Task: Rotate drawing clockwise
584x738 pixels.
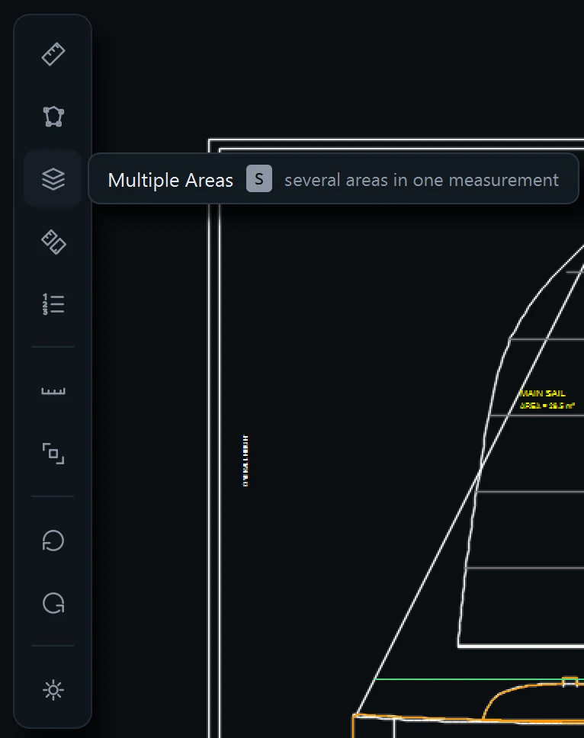Action: pos(53,603)
